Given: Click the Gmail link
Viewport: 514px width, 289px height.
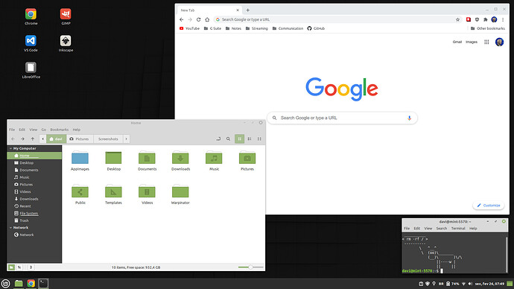Looking at the screenshot, I should coord(457,42).
